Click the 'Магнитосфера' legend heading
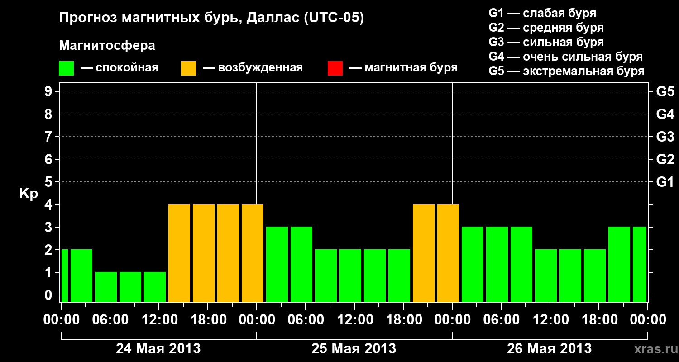This screenshot has height=362, width=679. coord(107,46)
